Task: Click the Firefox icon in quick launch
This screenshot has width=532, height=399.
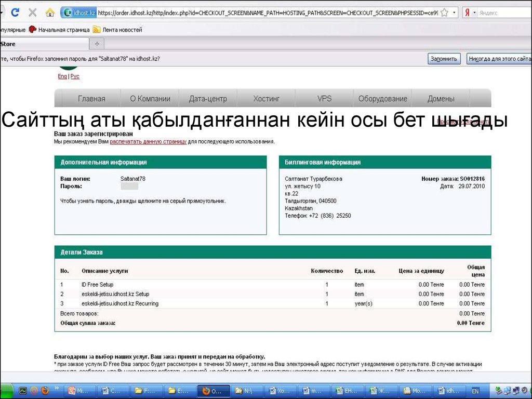Action: (45, 390)
